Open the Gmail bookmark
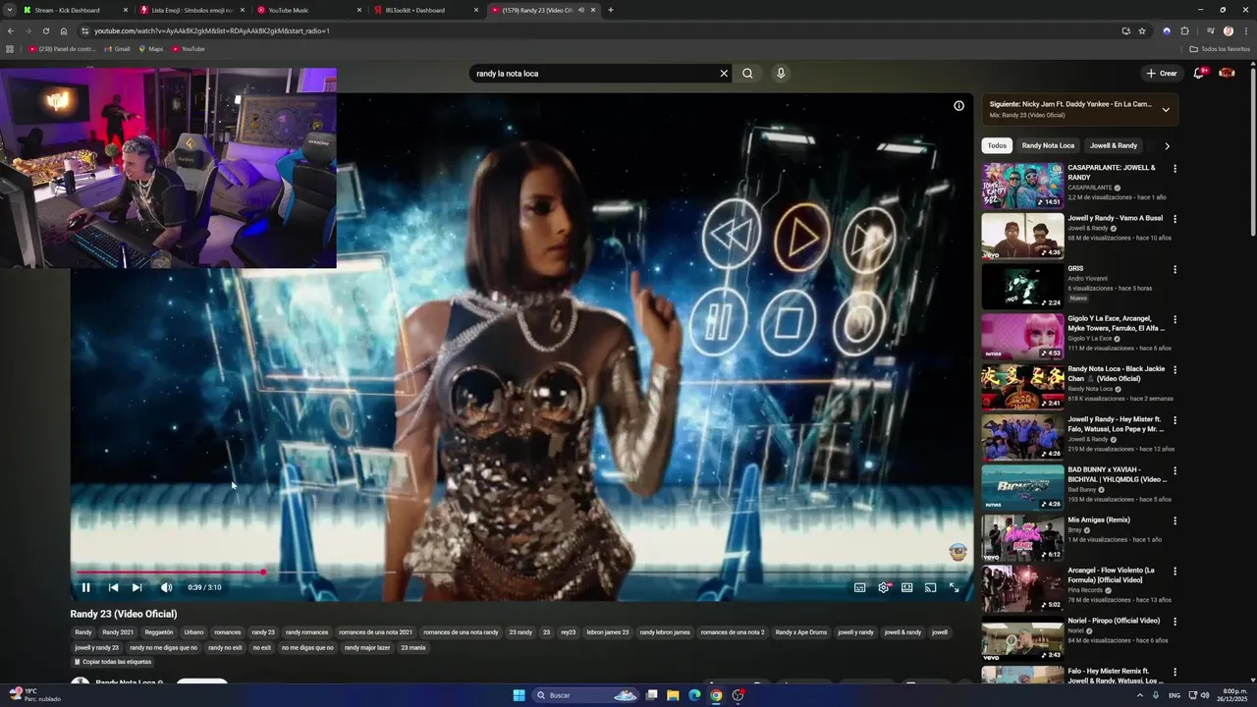Screen dimensions: 1257x707 117,48
